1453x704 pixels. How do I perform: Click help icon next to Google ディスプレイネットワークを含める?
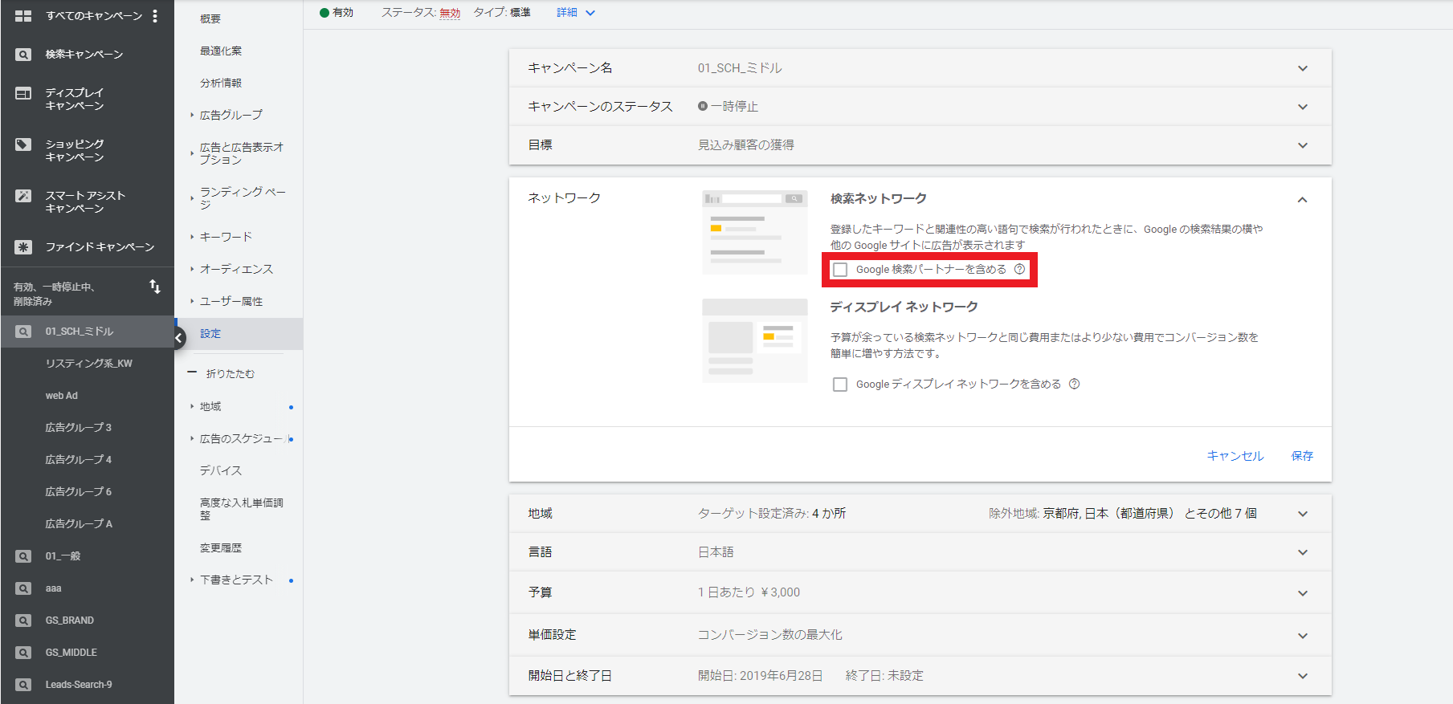coord(1074,385)
